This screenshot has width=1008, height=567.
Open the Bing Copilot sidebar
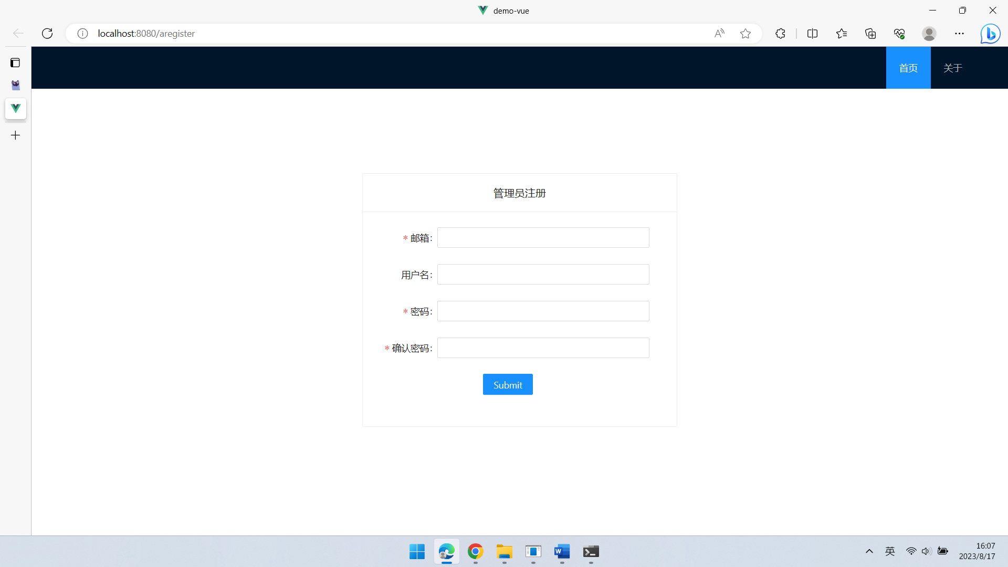pyautogui.click(x=990, y=34)
